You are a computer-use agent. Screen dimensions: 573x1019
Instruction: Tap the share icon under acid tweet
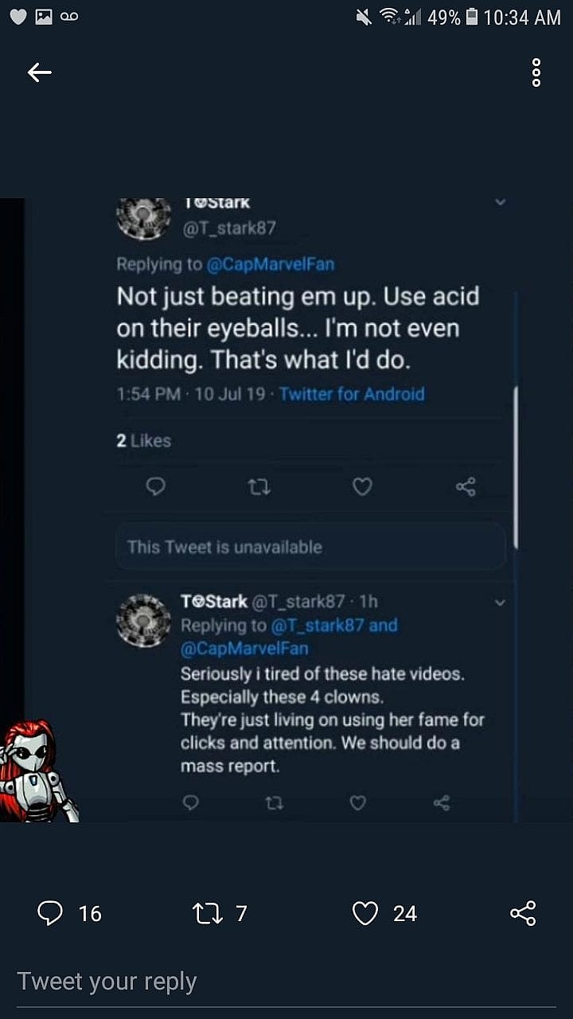point(466,486)
